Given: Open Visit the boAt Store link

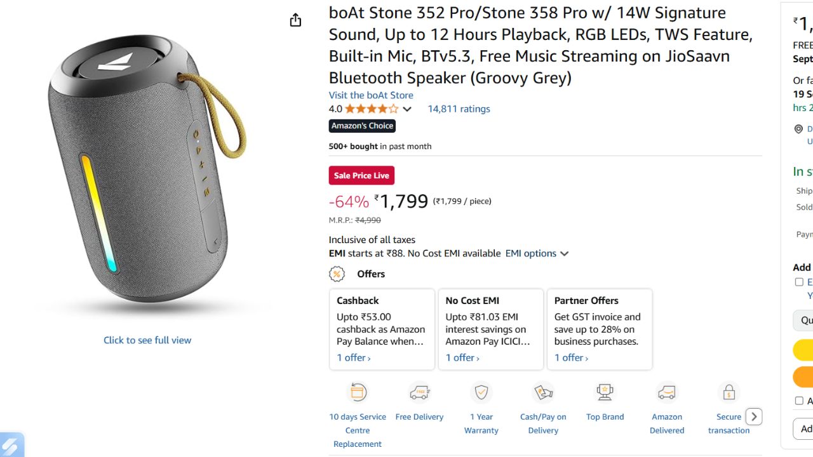Looking at the screenshot, I should tap(371, 95).
